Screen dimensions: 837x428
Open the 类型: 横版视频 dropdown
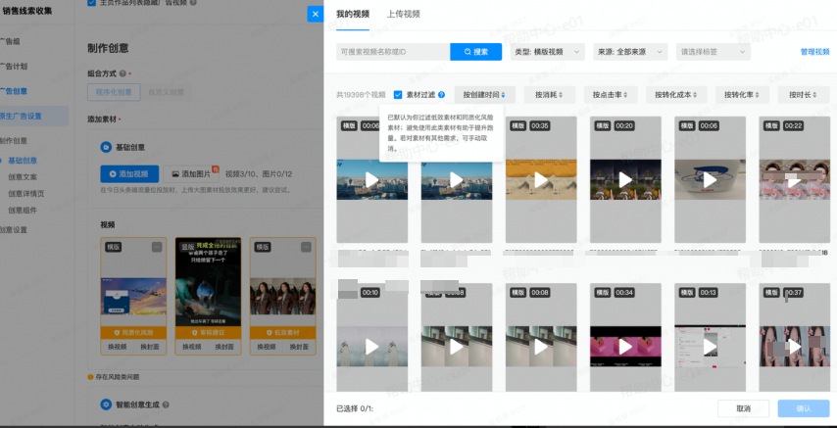[x=548, y=52]
